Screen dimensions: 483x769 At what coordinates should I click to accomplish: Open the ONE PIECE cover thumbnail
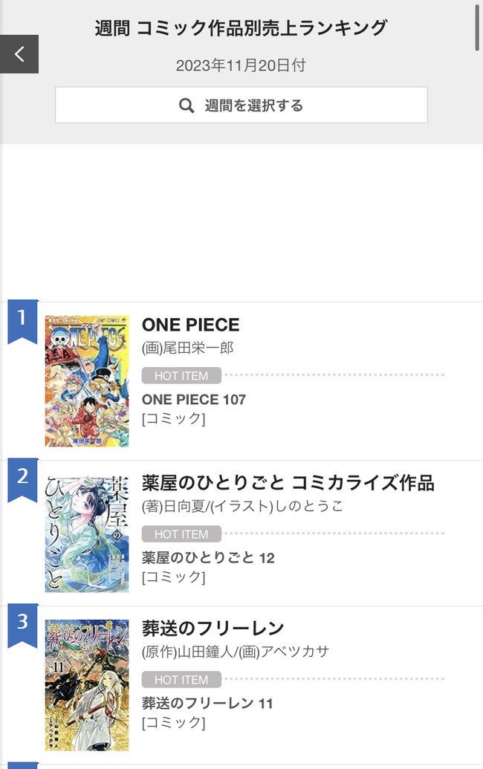coord(86,381)
